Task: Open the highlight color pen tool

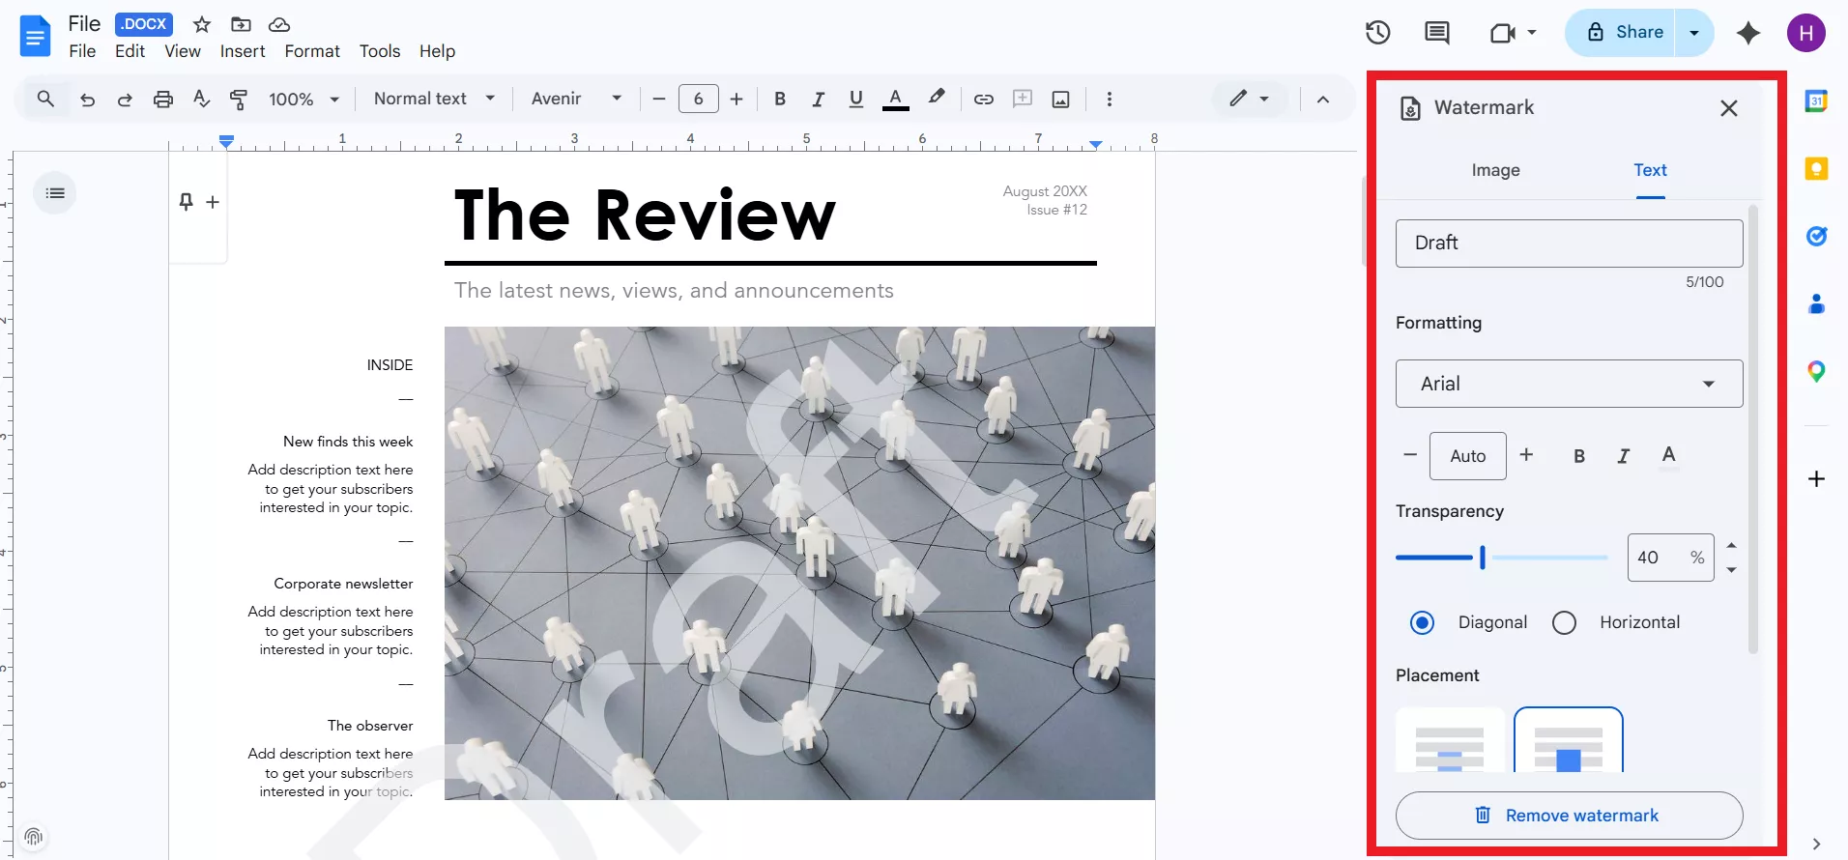Action: point(936,98)
